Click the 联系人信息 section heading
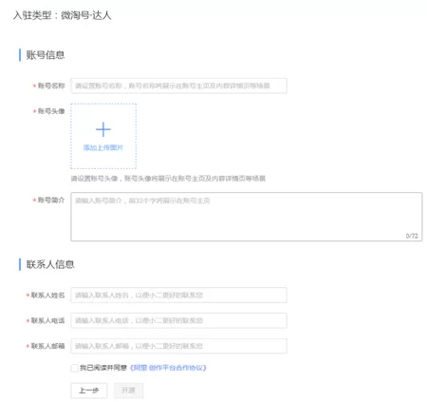This screenshot has width=427, height=402. [50, 264]
